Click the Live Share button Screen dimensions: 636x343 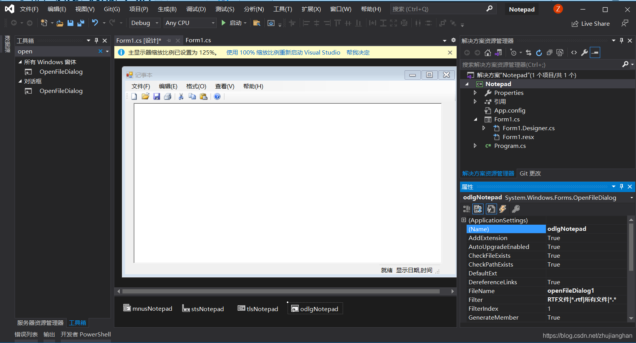[591, 24]
